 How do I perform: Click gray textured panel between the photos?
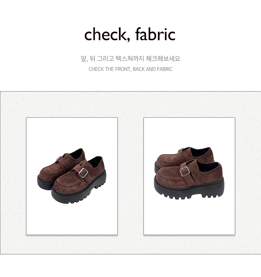(130, 176)
